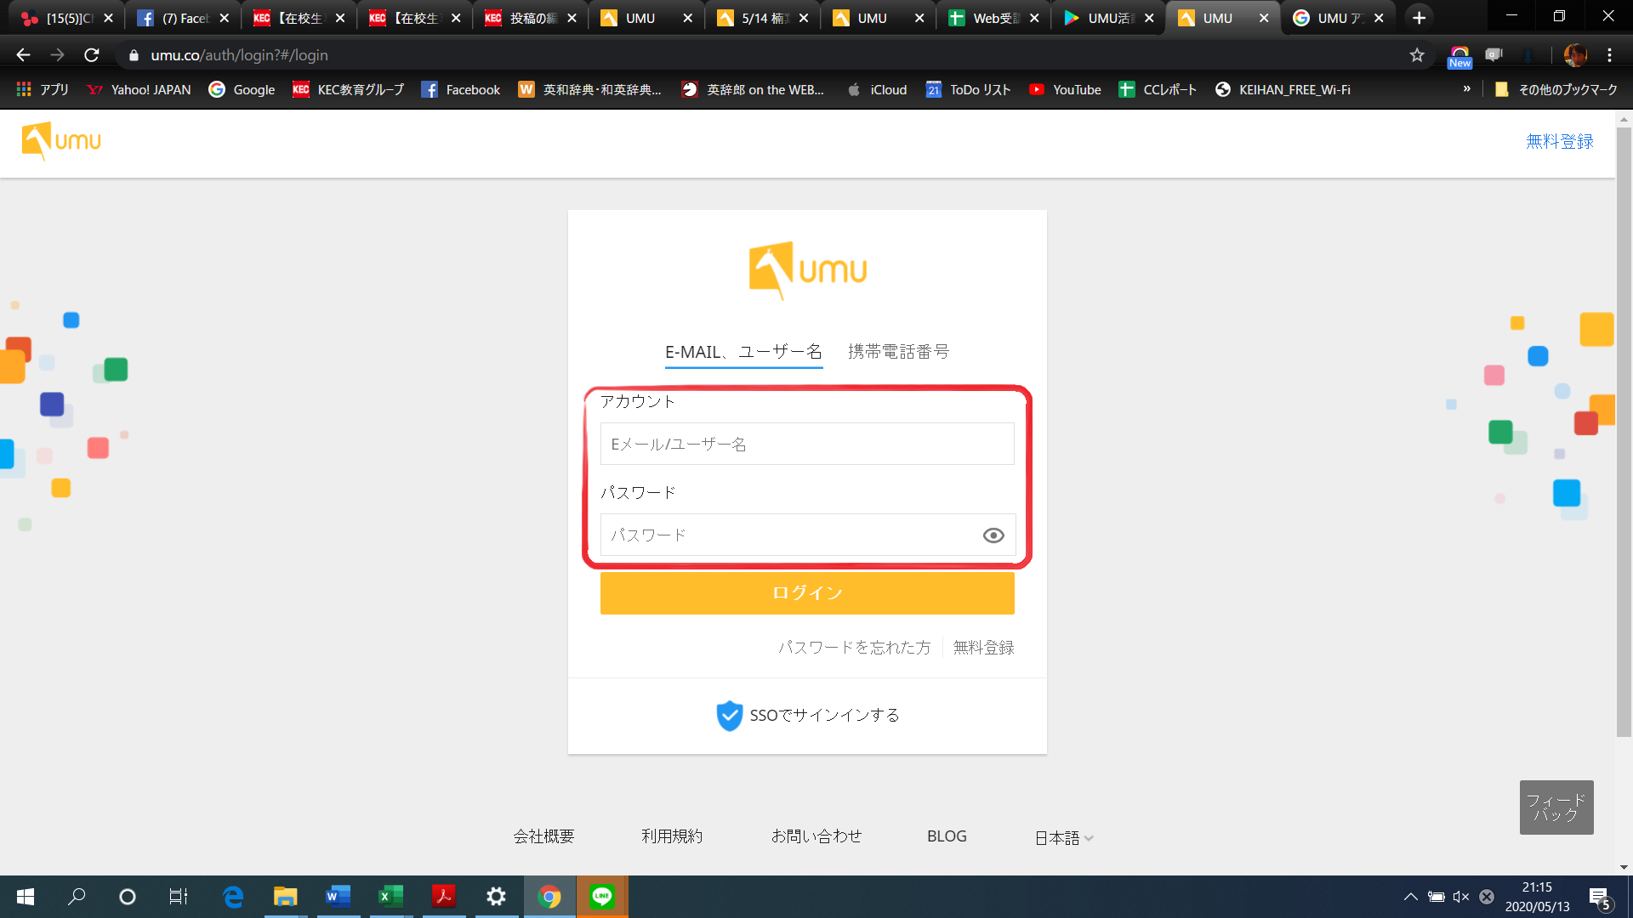Image resolution: width=1633 pixels, height=918 pixels.
Task: Open BLOG footer link
Action: point(947,836)
